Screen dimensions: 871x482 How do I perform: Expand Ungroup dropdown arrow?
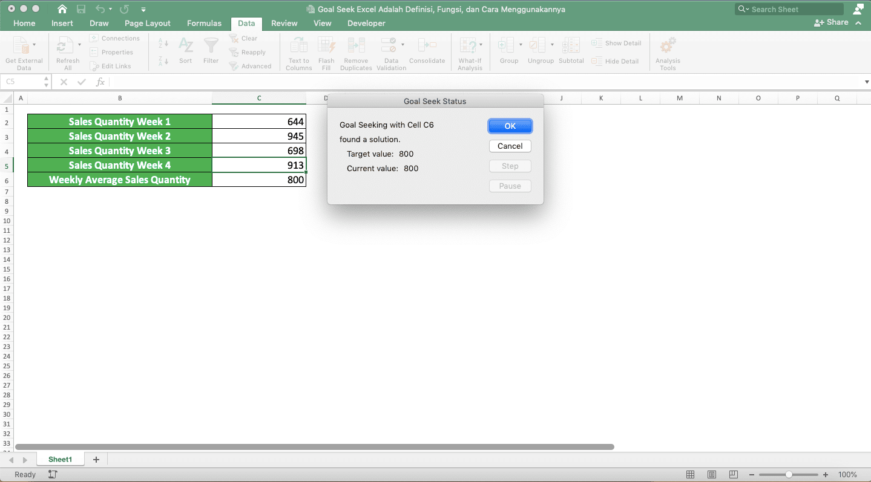click(x=552, y=45)
